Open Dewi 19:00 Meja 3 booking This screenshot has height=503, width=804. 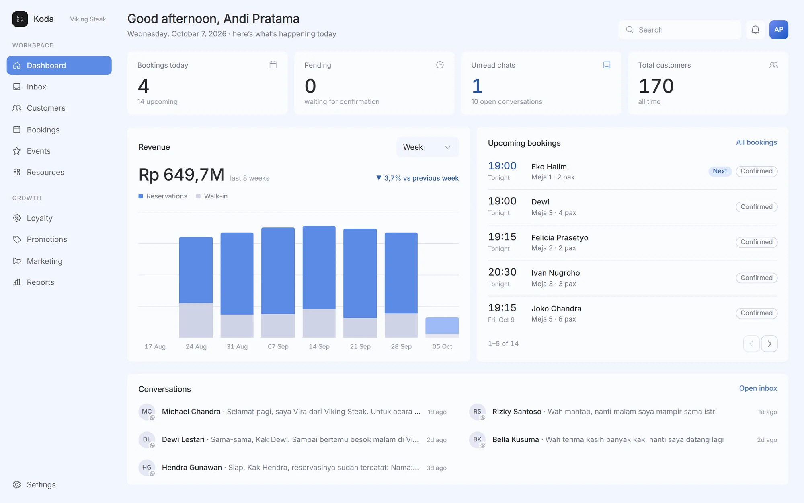632,207
